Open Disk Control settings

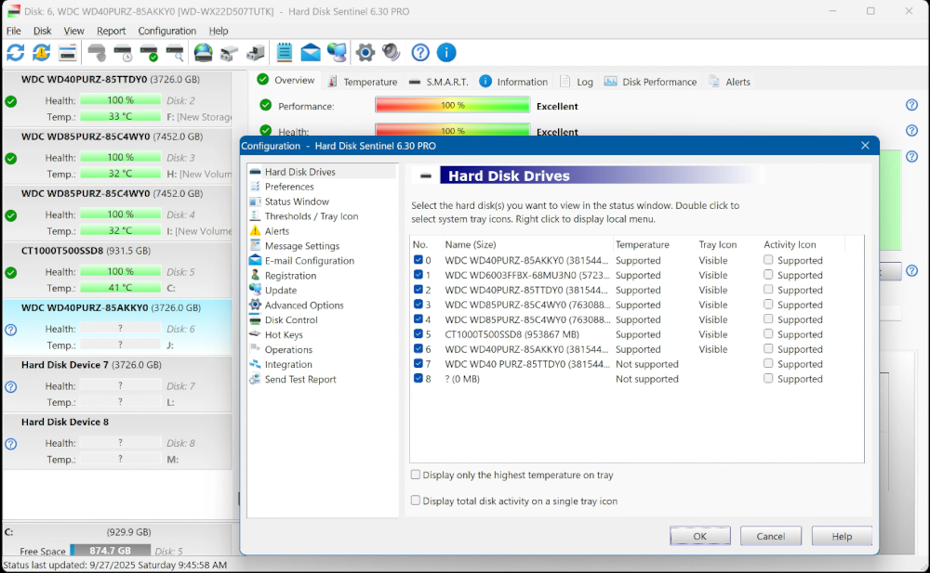291,320
